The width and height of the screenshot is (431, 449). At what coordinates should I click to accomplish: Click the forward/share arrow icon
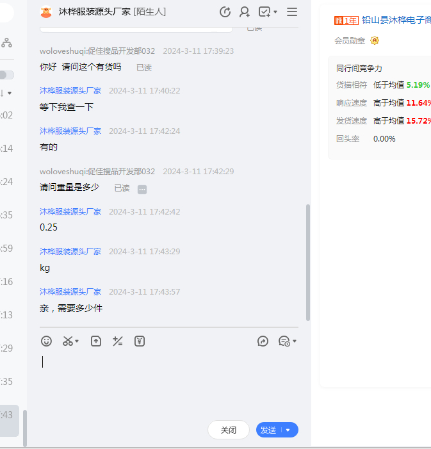tap(263, 341)
